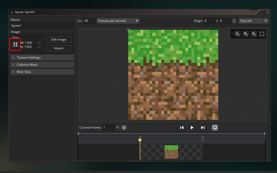Click the 1f tick on the timeline
Viewport: 277px width, 173px height.
coord(203,140)
